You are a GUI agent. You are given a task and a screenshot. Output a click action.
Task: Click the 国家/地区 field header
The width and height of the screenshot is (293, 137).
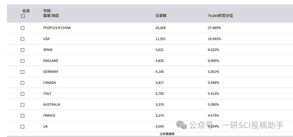(51, 16)
